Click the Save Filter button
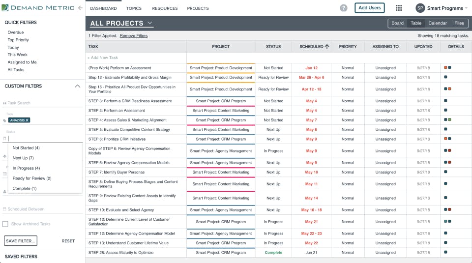472x263 pixels. (x=21, y=241)
